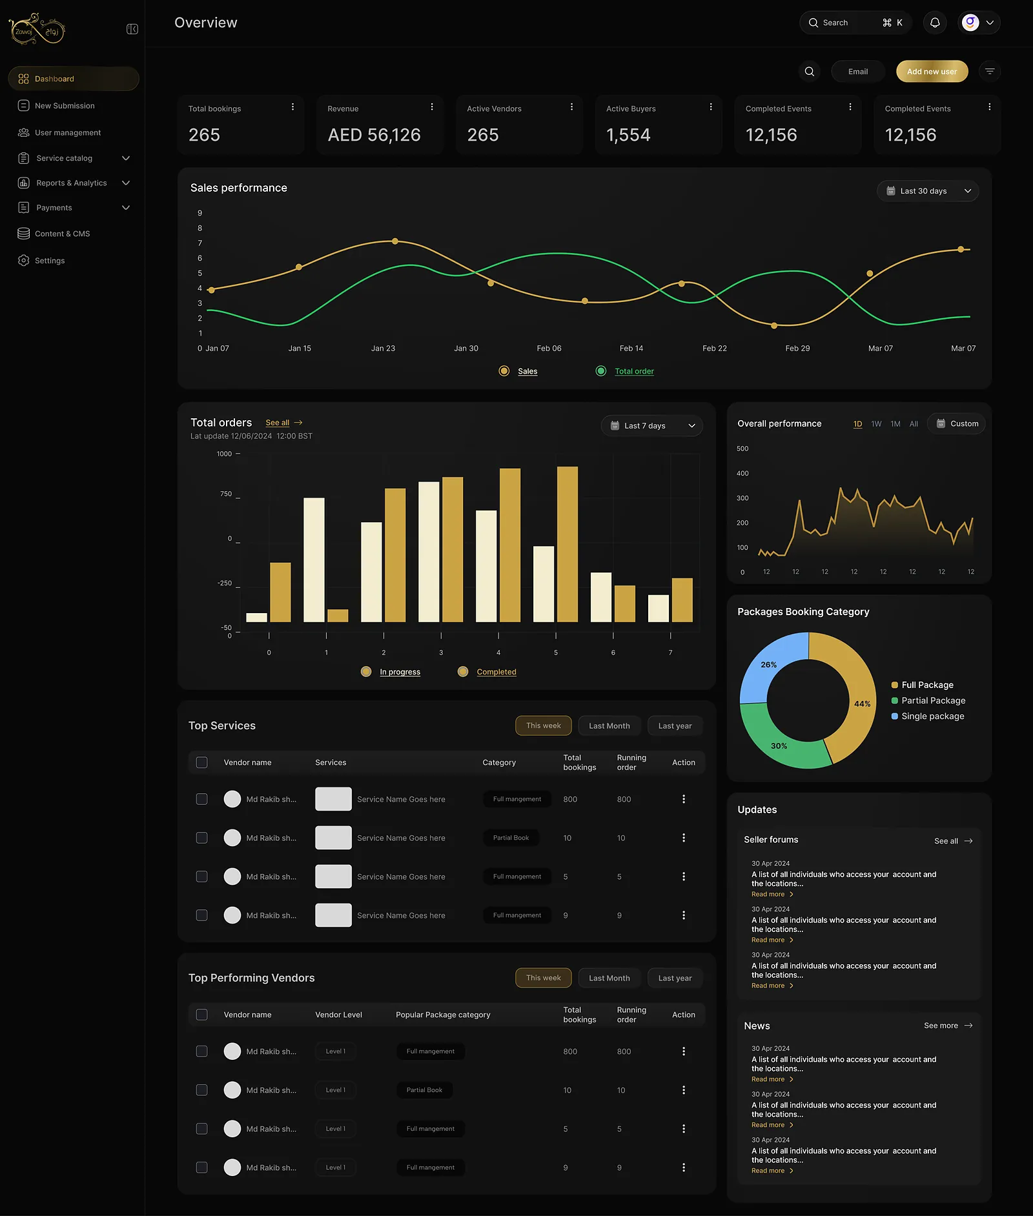This screenshot has height=1216, width=1033.
Task: Check the Partial Book service row checkbox
Action: (202, 838)
